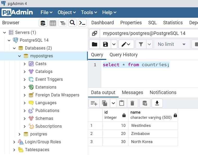Click the Zimbabow cell

(x=153, y=134)
